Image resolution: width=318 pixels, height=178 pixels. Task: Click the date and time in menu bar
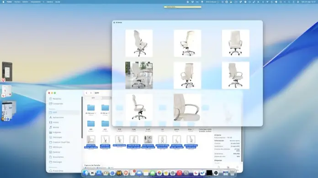tap(308, 2)
